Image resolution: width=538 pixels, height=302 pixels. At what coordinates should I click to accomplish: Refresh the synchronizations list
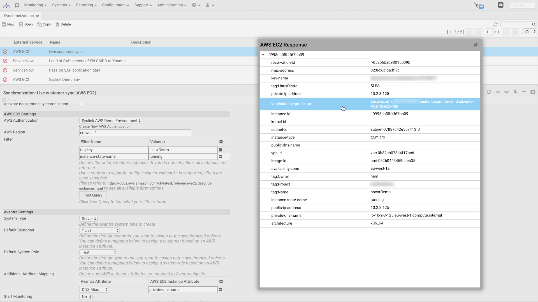pyautogui.click(x=495, y=24)
